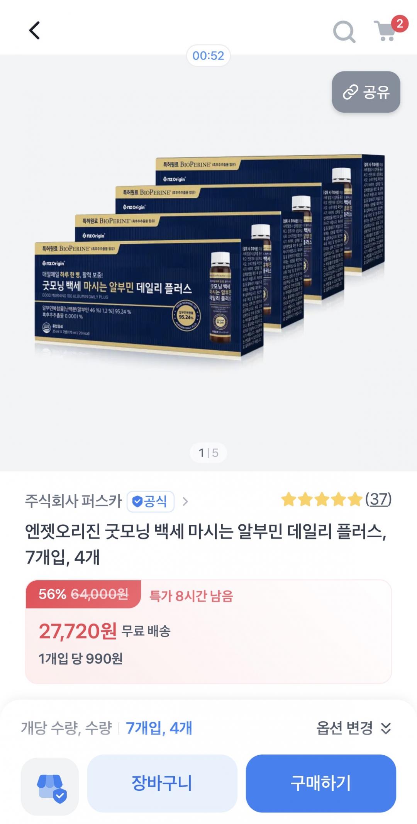Select the 7개입, 4개 option text
The image size is (417, 824).
coord(159,728)
